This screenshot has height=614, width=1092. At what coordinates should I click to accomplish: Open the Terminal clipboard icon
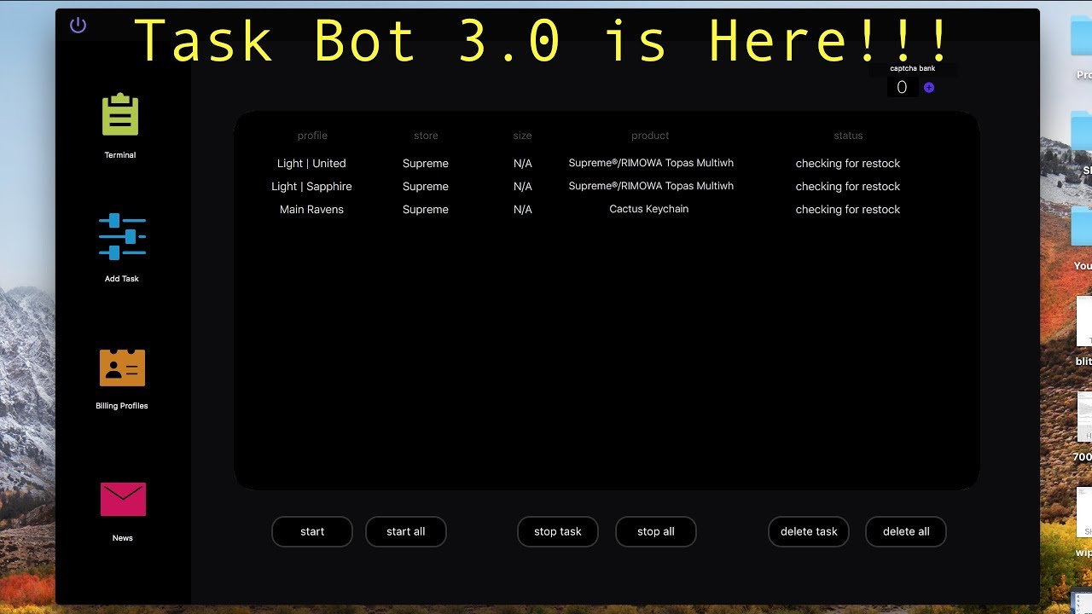(120, 114)
